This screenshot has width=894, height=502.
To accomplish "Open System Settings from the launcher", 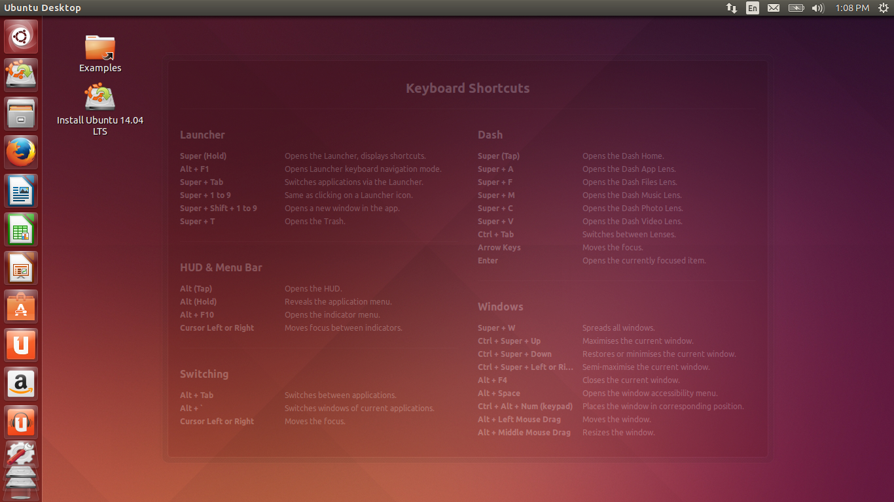I will (x=22, y=455).
